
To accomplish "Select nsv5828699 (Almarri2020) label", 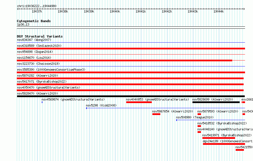I will (213, 99).
